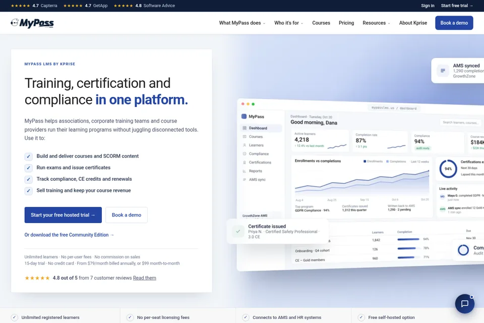Click the Learners sidebar icon in mockup
Image resolution: width=484 pixels, height=323 pixels.
pyautogui.click(x=245, y=145)
